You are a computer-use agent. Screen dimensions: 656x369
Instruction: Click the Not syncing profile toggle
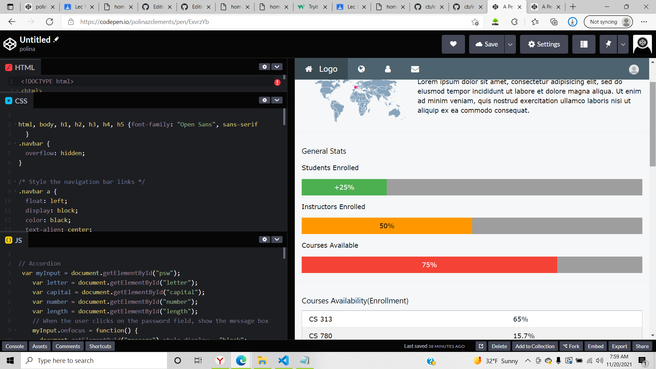coord(608,22)
